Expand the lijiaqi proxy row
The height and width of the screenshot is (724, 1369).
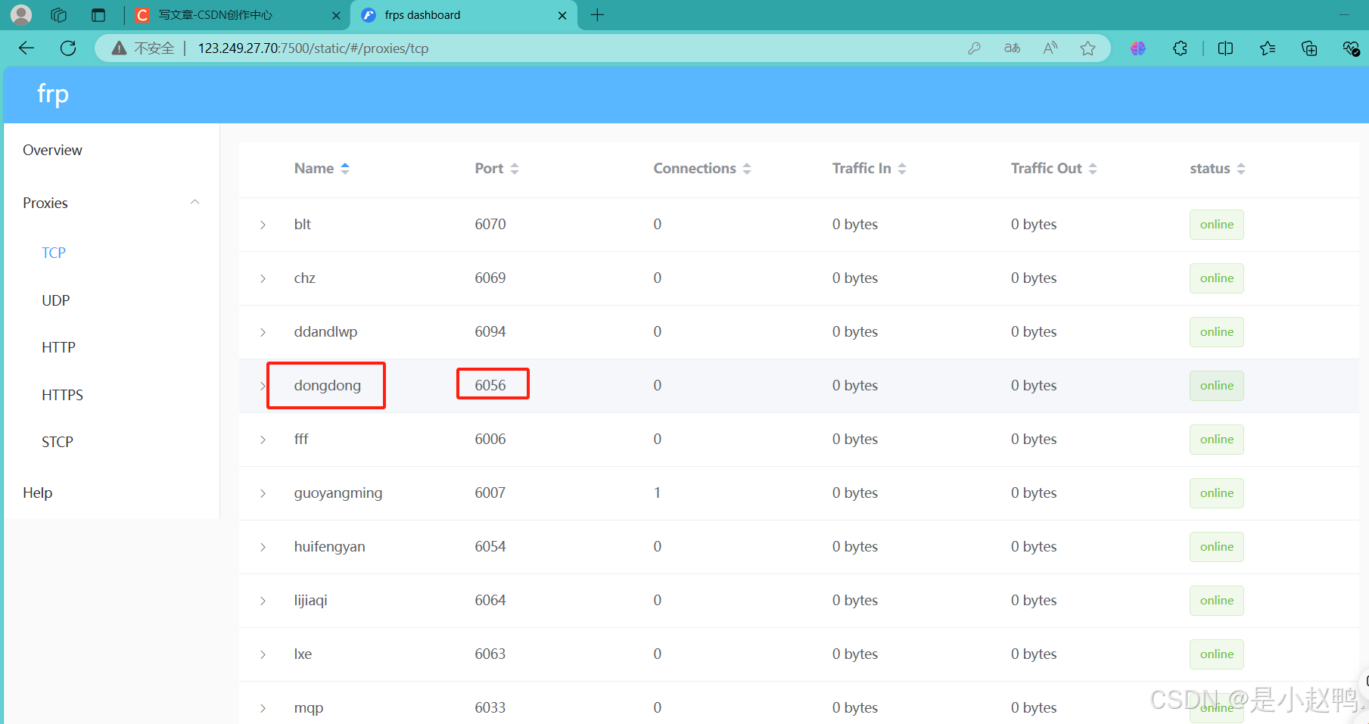click(x=263, y=601)
